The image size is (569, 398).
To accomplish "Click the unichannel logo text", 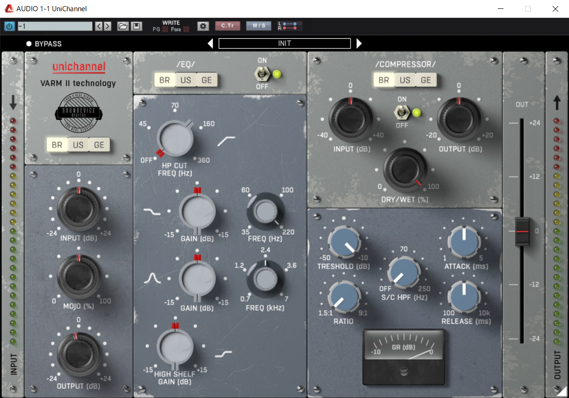I will click(x=79, y=67).
